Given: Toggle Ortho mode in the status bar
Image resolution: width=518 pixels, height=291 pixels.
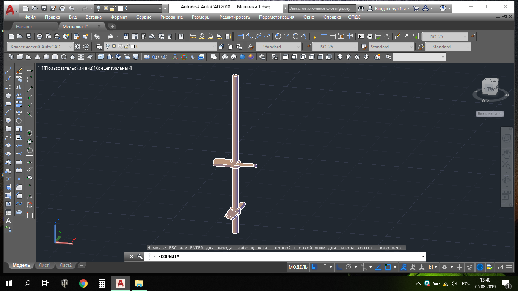Looking at the screenshot, I should (339, 267).
